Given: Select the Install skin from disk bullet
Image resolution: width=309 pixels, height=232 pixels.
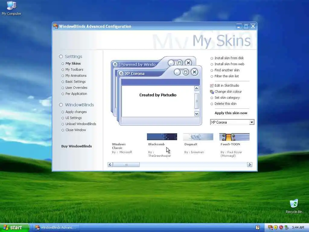Looking at the screenshot, I should [212, 58].
